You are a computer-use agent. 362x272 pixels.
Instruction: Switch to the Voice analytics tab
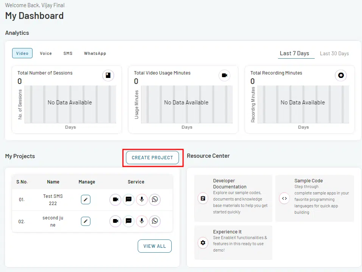click(x=46, y=53)
